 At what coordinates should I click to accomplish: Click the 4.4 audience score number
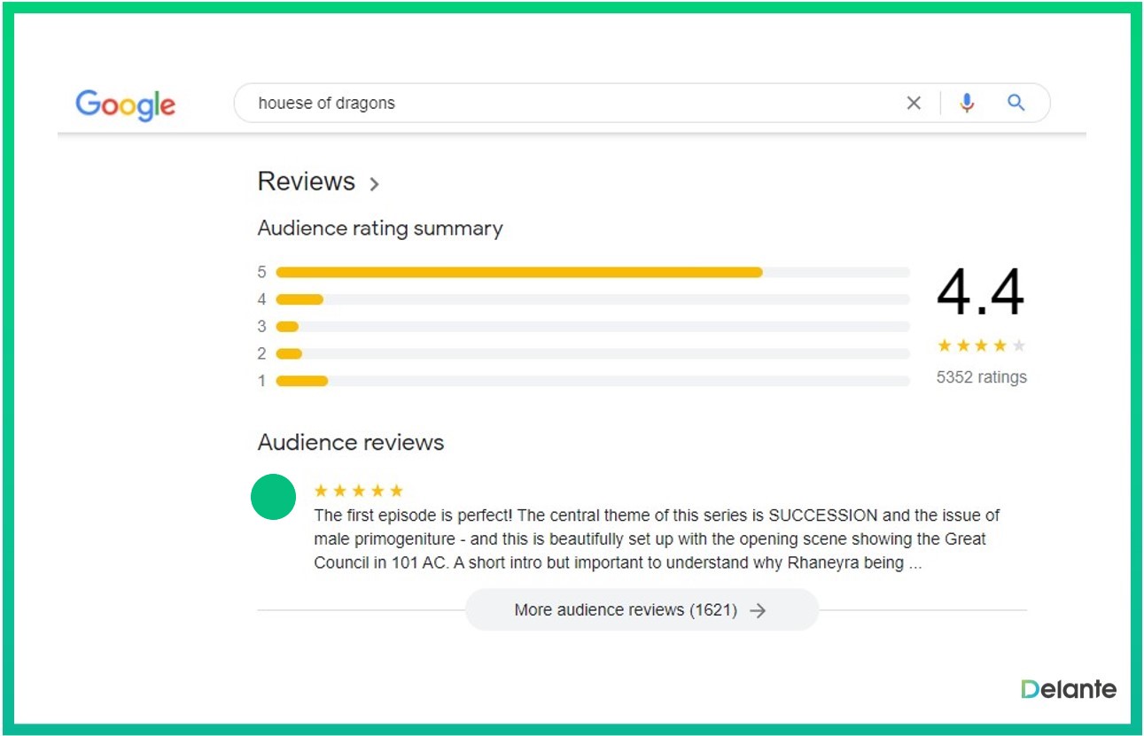tap(980, 293)
